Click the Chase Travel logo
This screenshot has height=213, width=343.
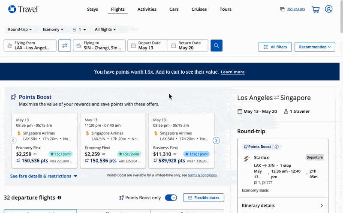[x=24, y=9]
